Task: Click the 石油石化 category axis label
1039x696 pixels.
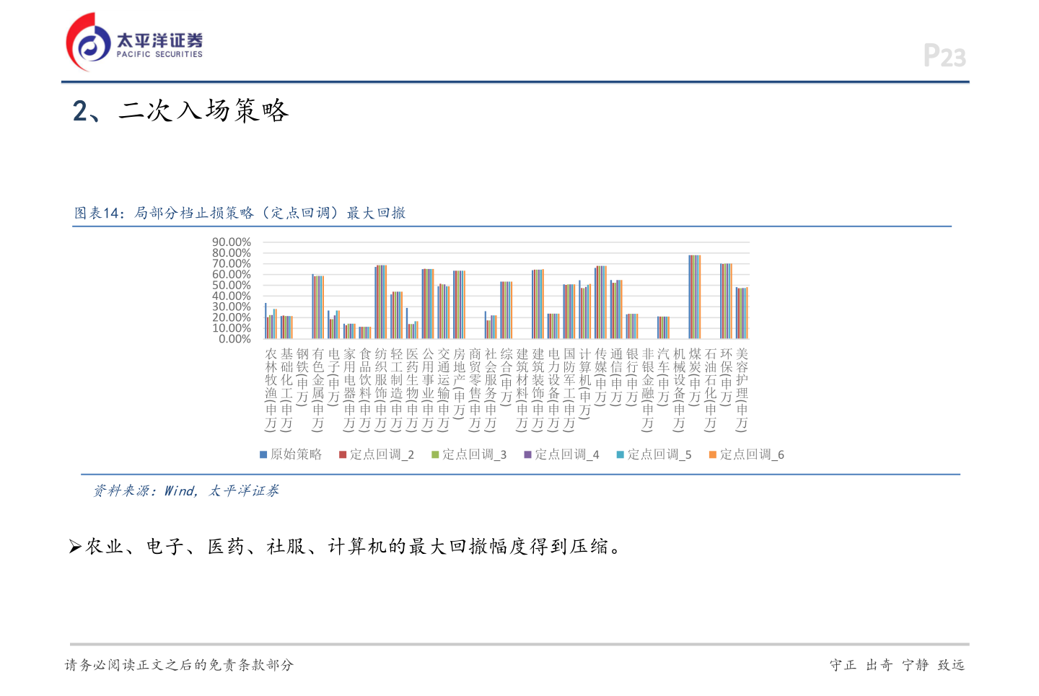Action: click(711, 389)
